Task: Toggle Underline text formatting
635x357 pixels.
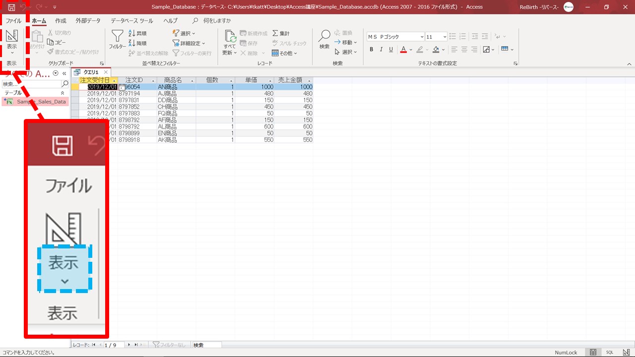Action: tap(391, 50)
